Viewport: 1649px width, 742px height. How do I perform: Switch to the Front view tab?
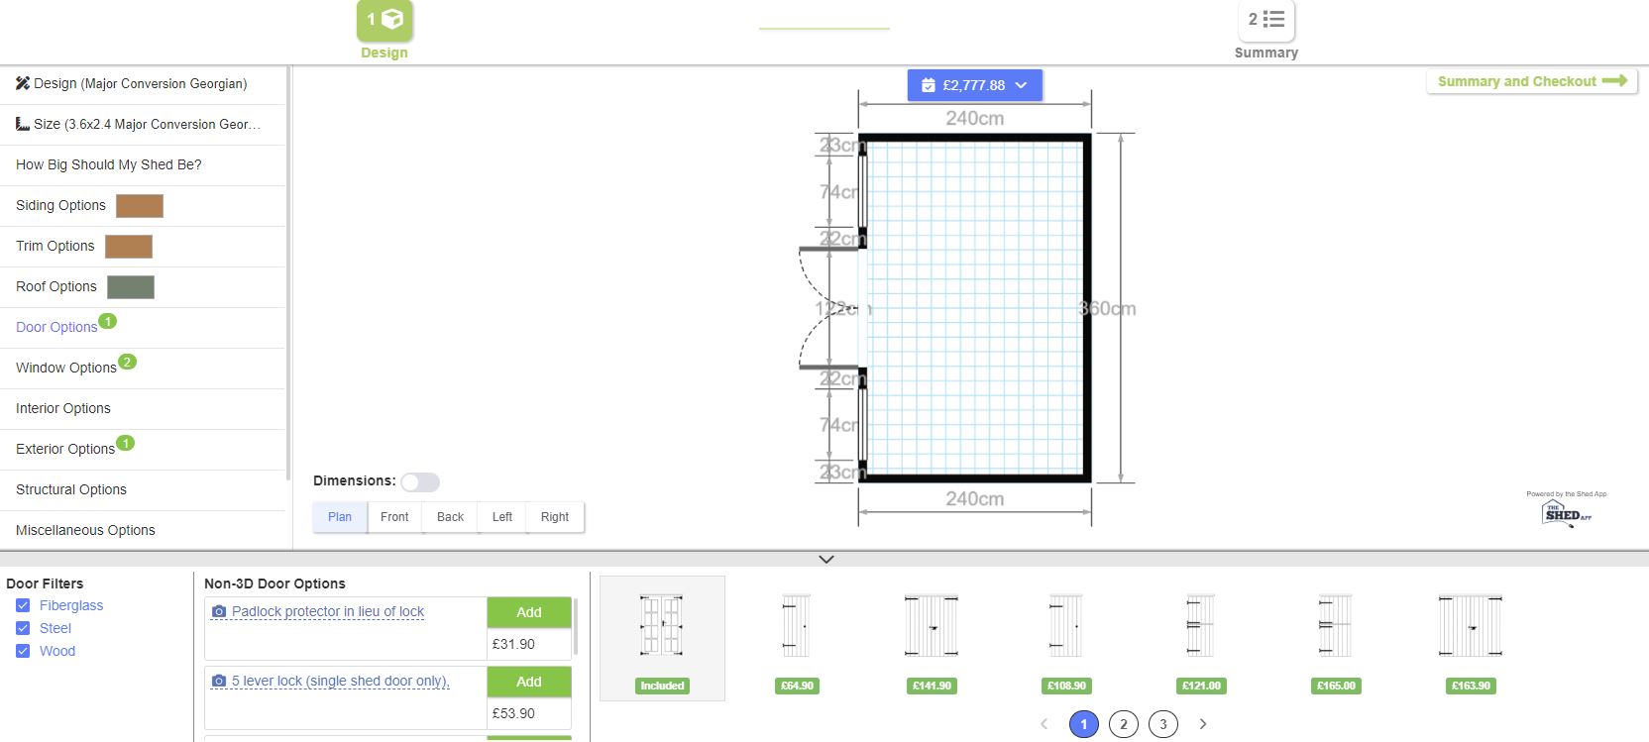[394, 517]
